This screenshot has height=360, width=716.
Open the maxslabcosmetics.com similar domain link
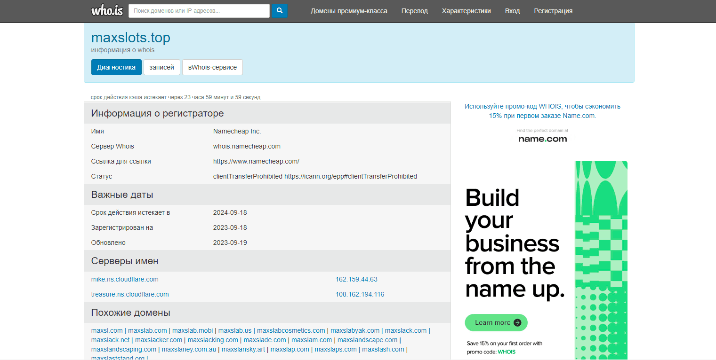pos(291,330)
